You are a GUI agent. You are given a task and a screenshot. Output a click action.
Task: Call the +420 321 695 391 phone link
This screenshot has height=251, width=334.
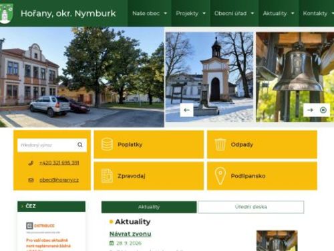[x=59, y=163]
